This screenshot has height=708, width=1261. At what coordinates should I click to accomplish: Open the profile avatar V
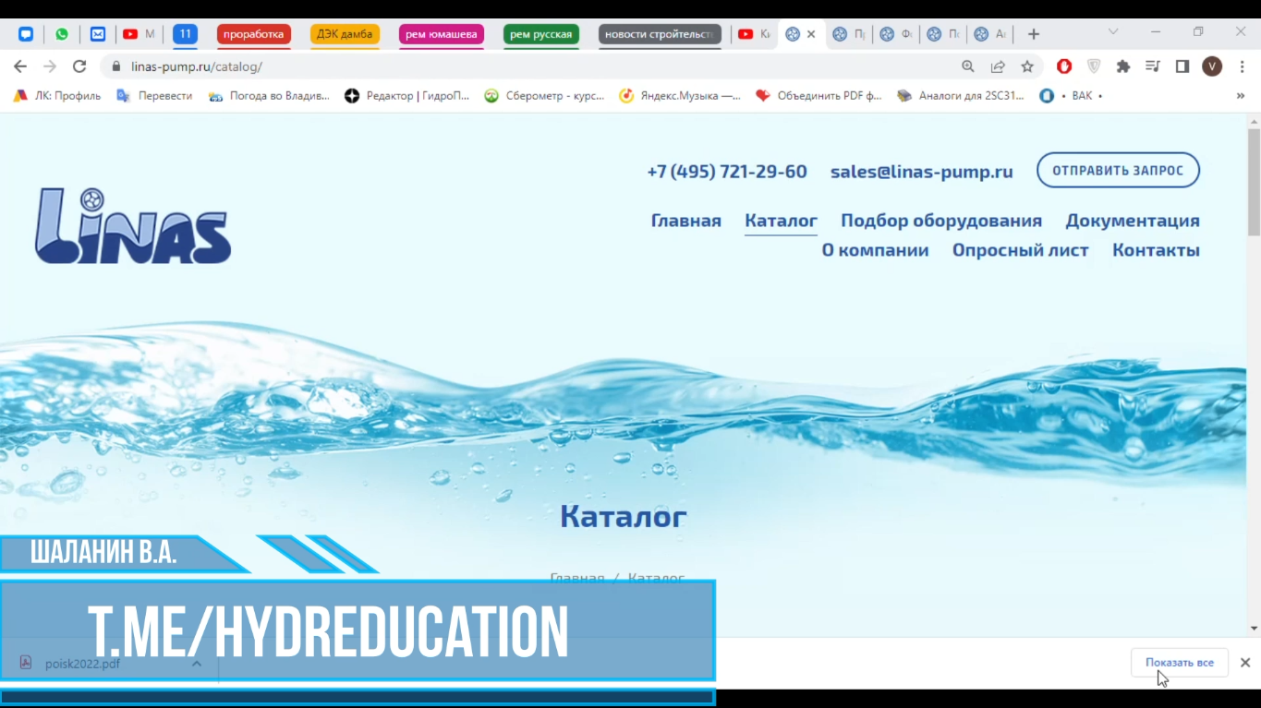pos(1212,66)
